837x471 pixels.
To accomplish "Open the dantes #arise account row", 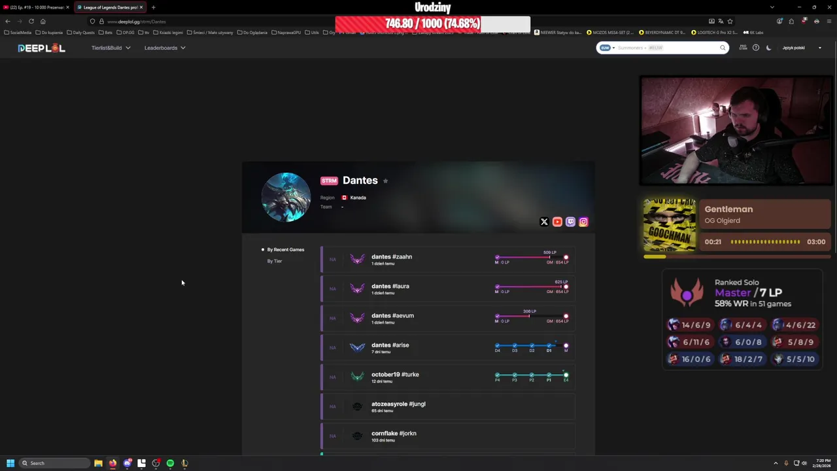I will (x=448, y=347).
